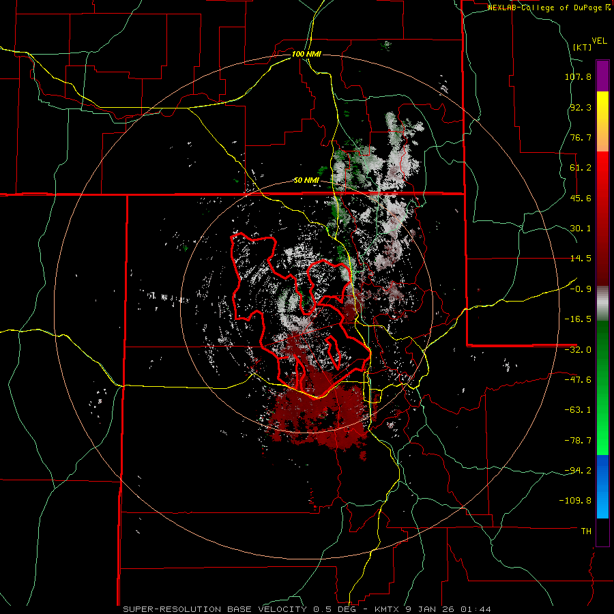Viewport: 614px width, 614px height.
Task: Pick the purple segment of the color bar
Action: coord(602,76)
